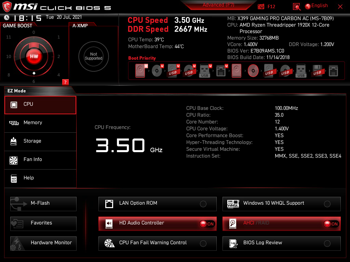
Task: Click the CPU Speed 3.50 GHz readout
Action: pyautogui.click(x=166, y=20)
